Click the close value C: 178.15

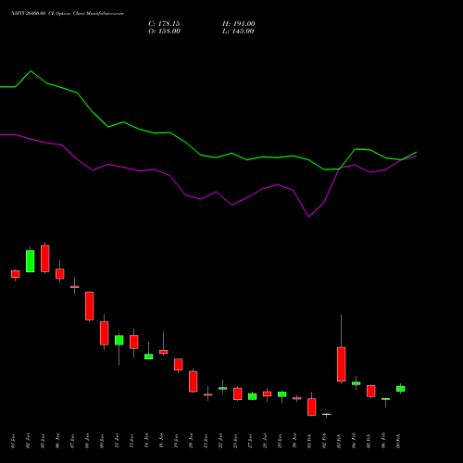coord(164,24)
